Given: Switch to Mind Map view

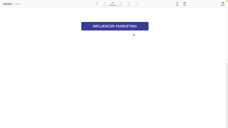Looking at the screenshot, I should [7, 4].
